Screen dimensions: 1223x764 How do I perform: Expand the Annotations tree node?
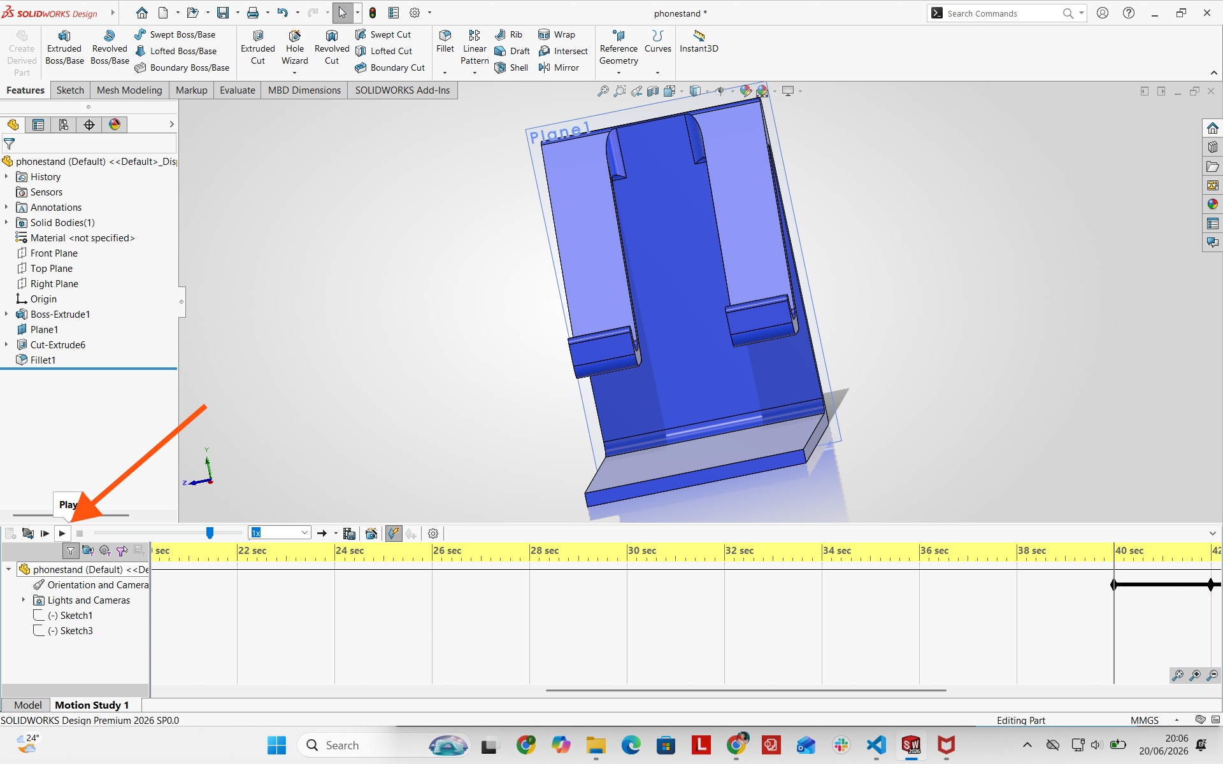[x=6, y=207]
